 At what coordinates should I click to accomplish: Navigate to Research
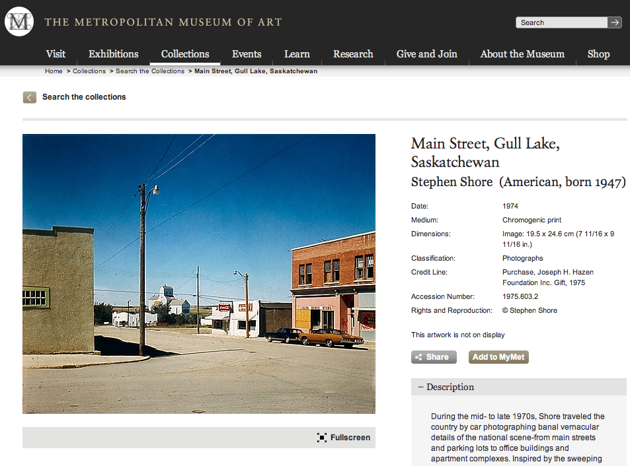pos(353,54)
